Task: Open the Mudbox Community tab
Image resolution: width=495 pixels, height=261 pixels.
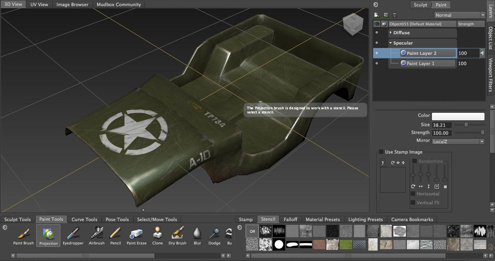Action: tap(119, 4)
